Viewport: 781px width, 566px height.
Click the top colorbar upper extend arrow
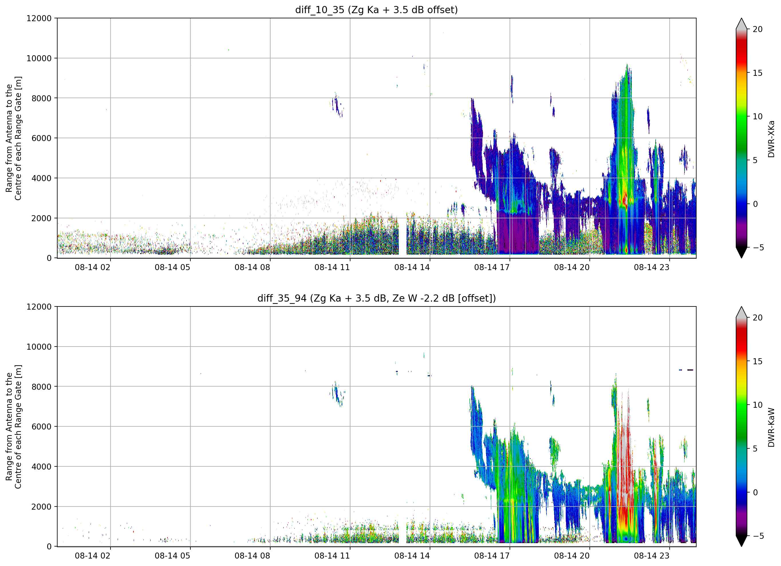(741, 24)
